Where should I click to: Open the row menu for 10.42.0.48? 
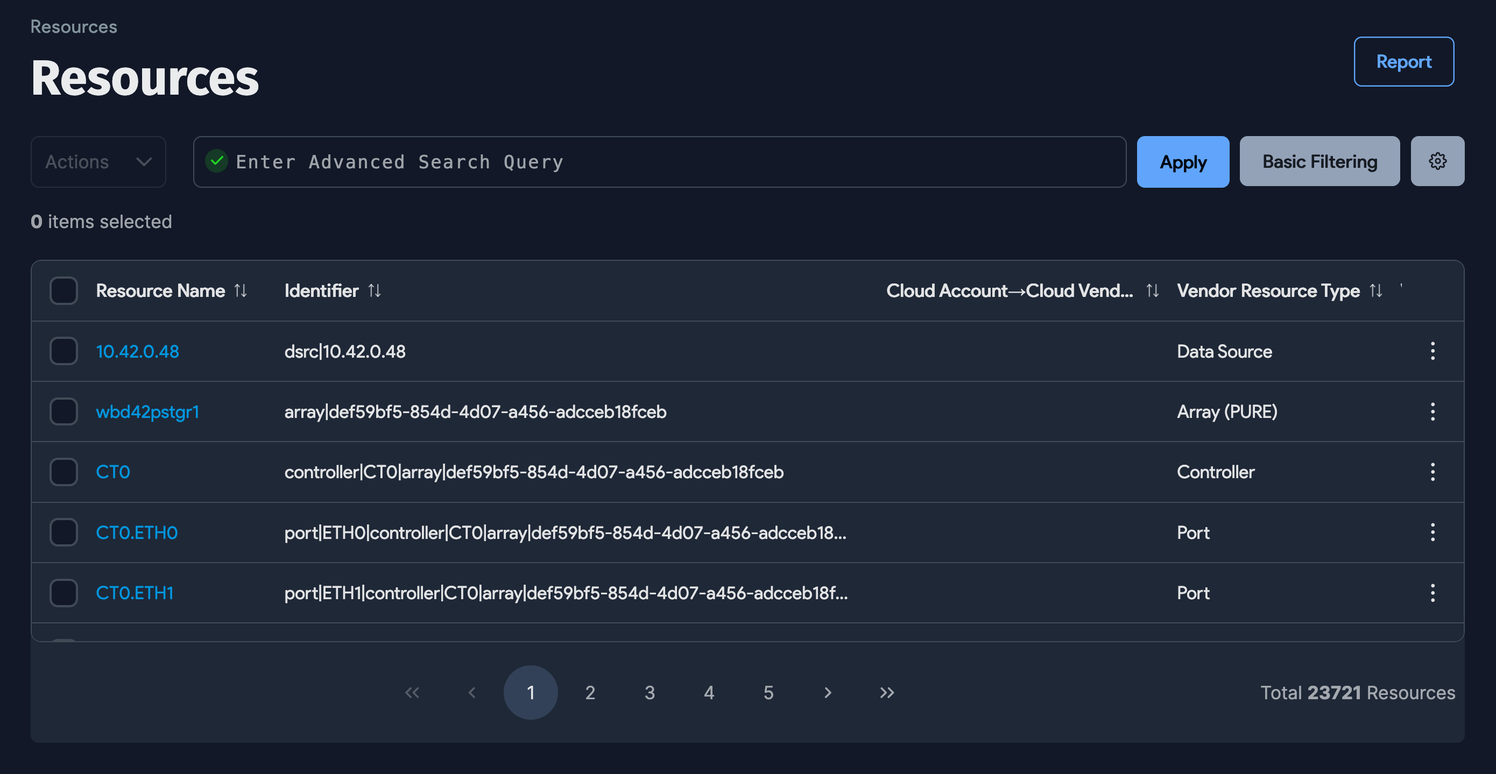[x=1433, y=351]
